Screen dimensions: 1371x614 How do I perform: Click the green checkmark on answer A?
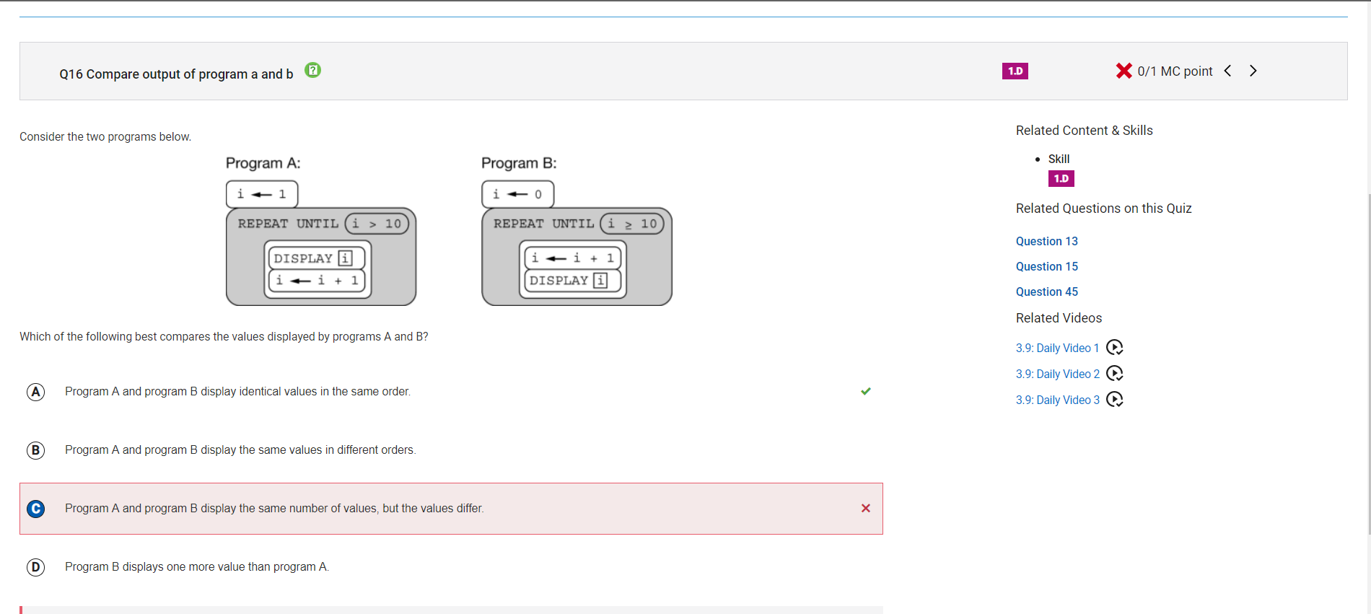(x=866, y=391)
